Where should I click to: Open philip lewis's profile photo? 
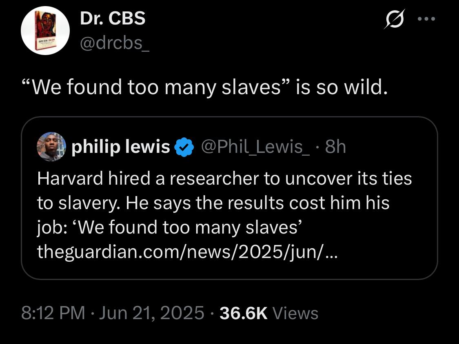point(51,147)
